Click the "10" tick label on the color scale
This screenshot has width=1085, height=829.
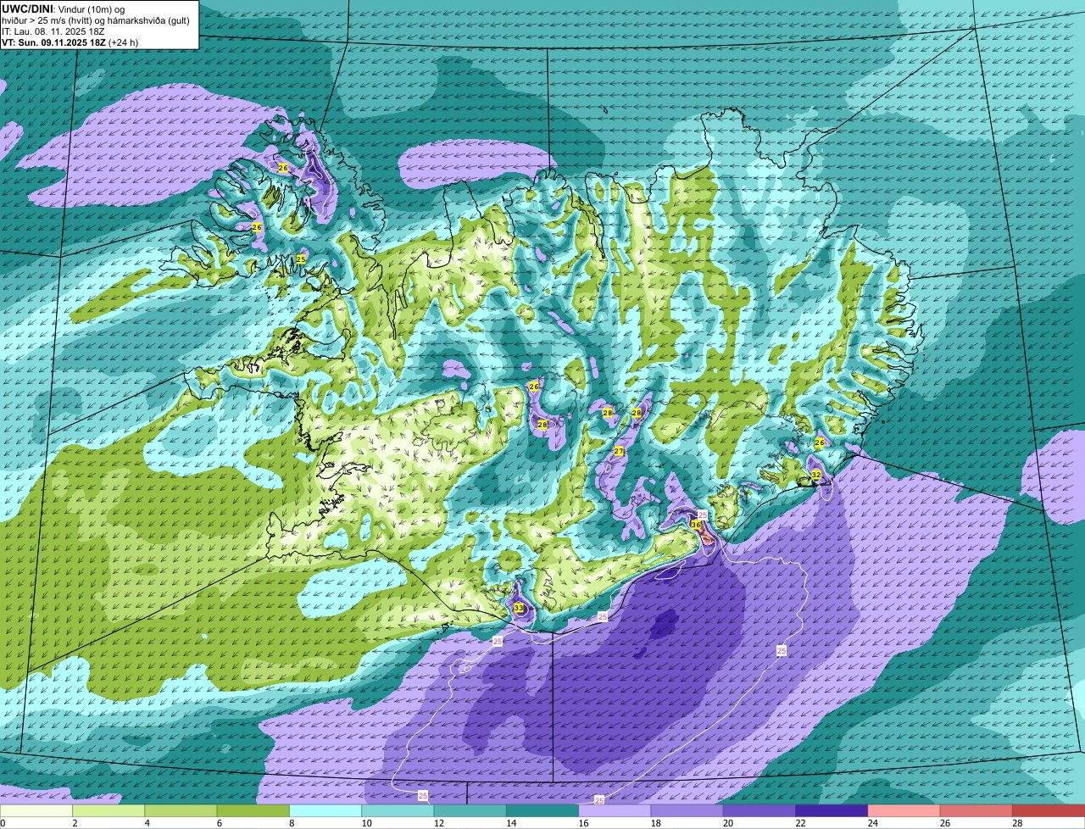click(366, 823)
